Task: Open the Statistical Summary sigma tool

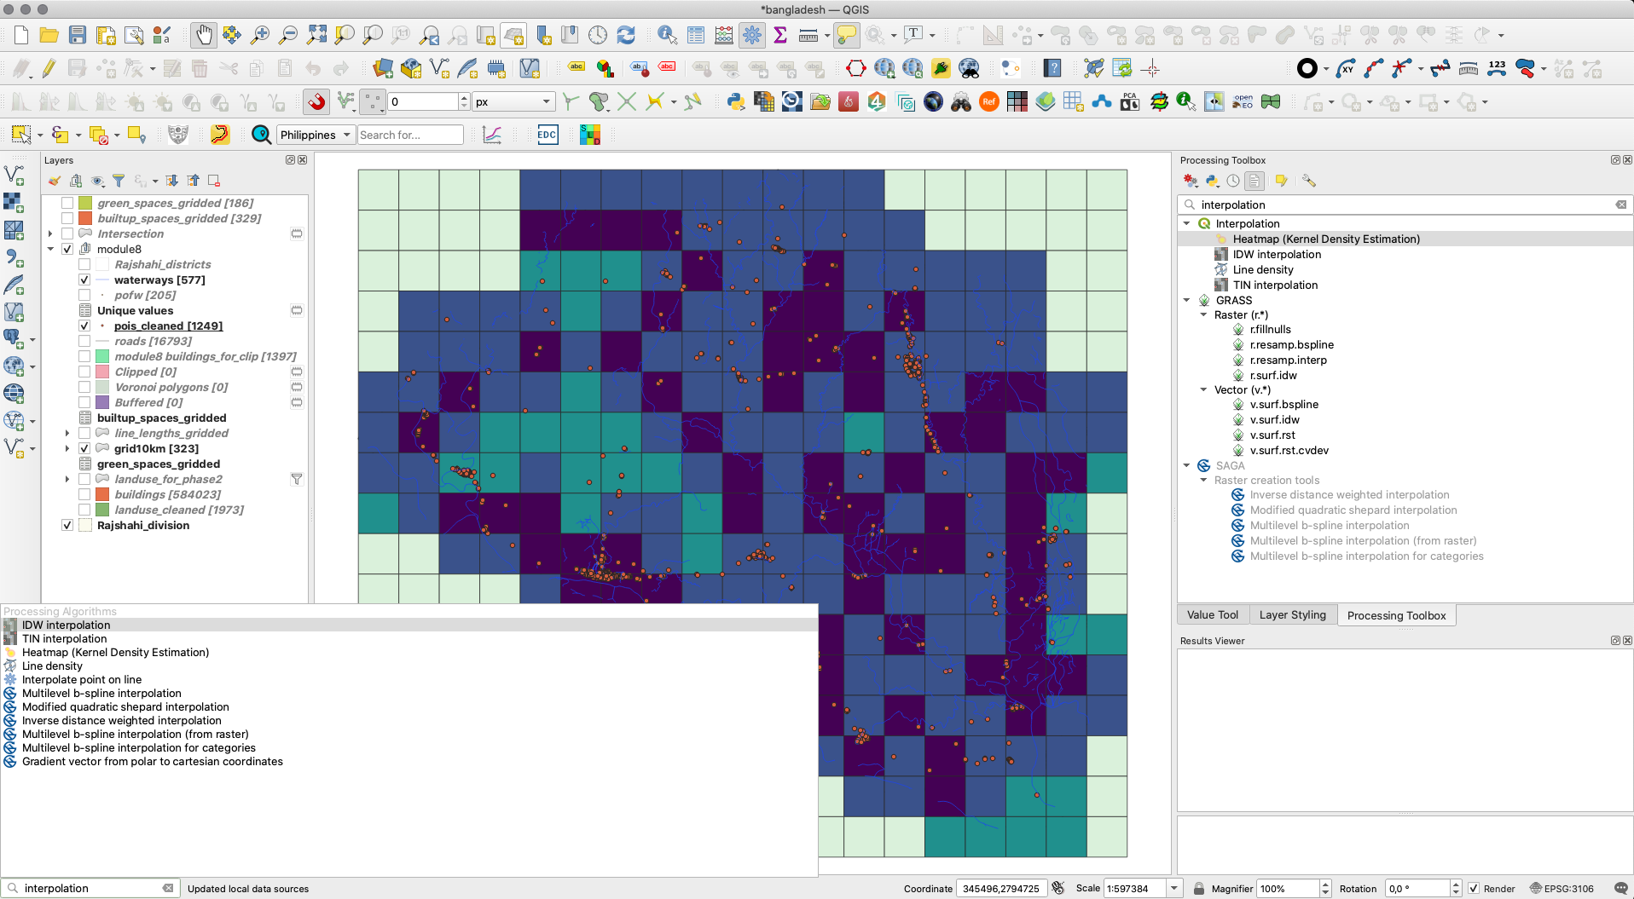Action: (x=780, y=35)
